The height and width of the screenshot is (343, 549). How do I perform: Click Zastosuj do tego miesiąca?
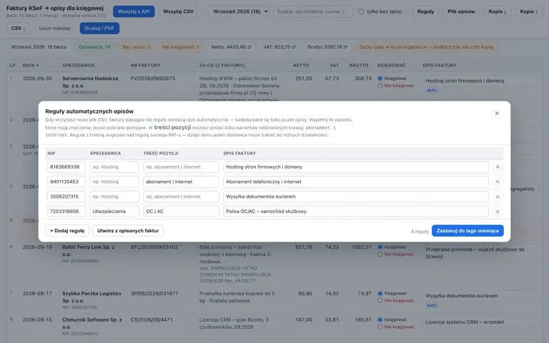468,231
